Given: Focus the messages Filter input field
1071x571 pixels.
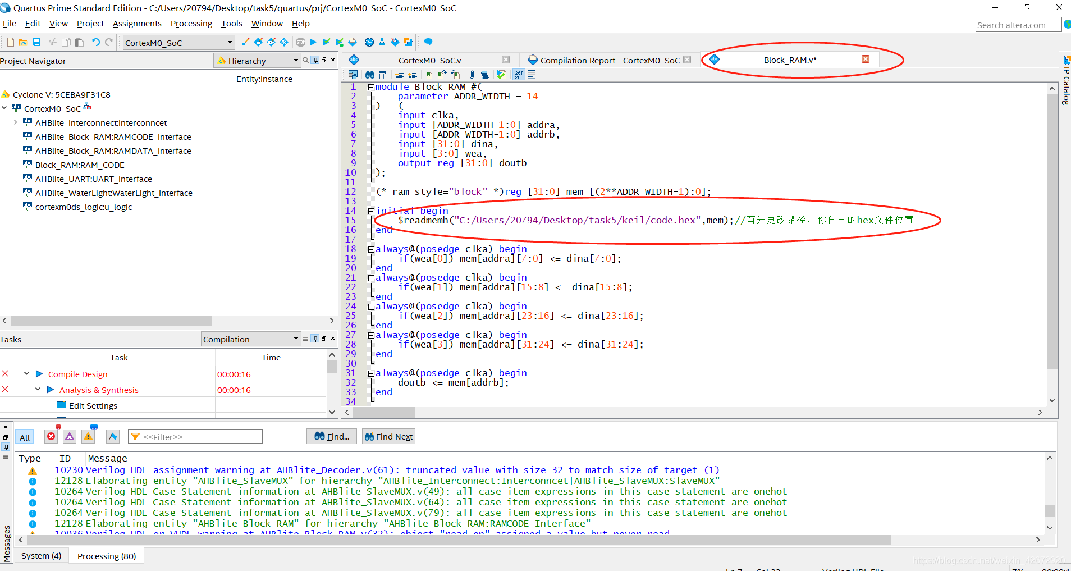Looking at the screenshot, I should tap(195, 436).
